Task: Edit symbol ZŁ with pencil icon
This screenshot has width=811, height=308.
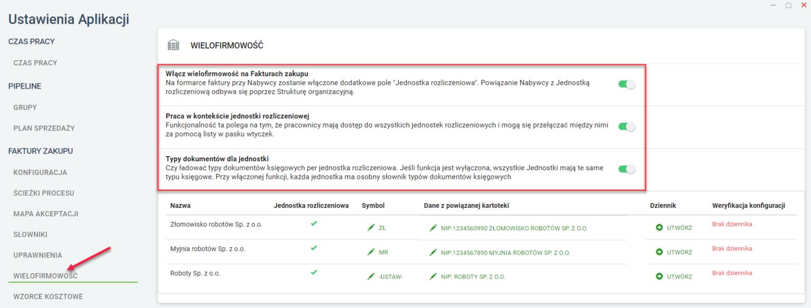Action: (371, 227)
